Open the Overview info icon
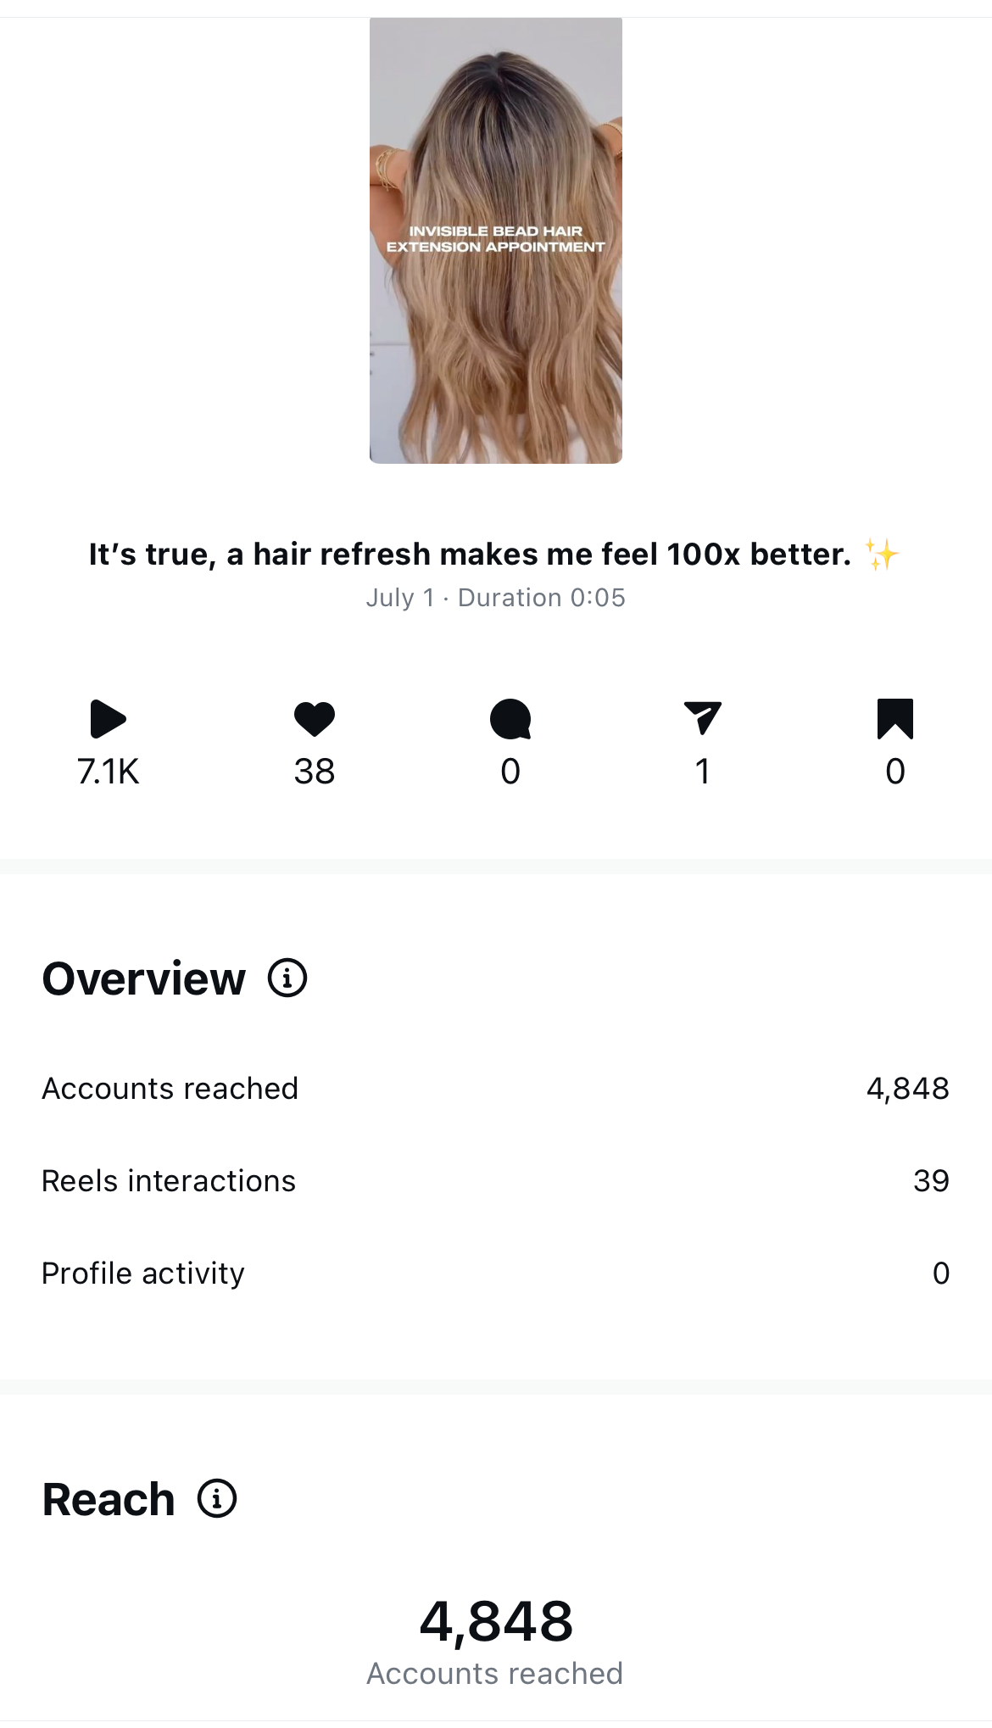The image size is (992, 1728). point(287,978)
